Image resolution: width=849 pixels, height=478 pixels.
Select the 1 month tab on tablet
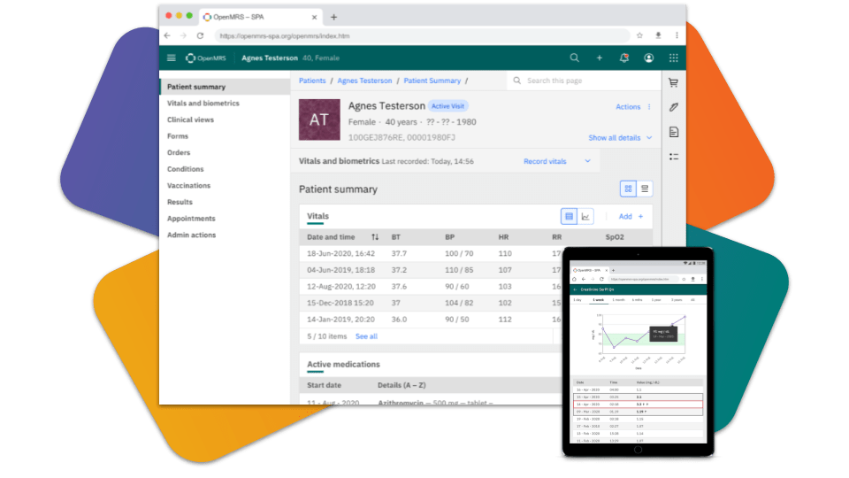(618, 300)
